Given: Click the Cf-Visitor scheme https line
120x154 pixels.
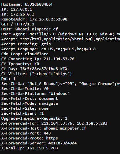Looking at the screenshot, I should [37, 74].
